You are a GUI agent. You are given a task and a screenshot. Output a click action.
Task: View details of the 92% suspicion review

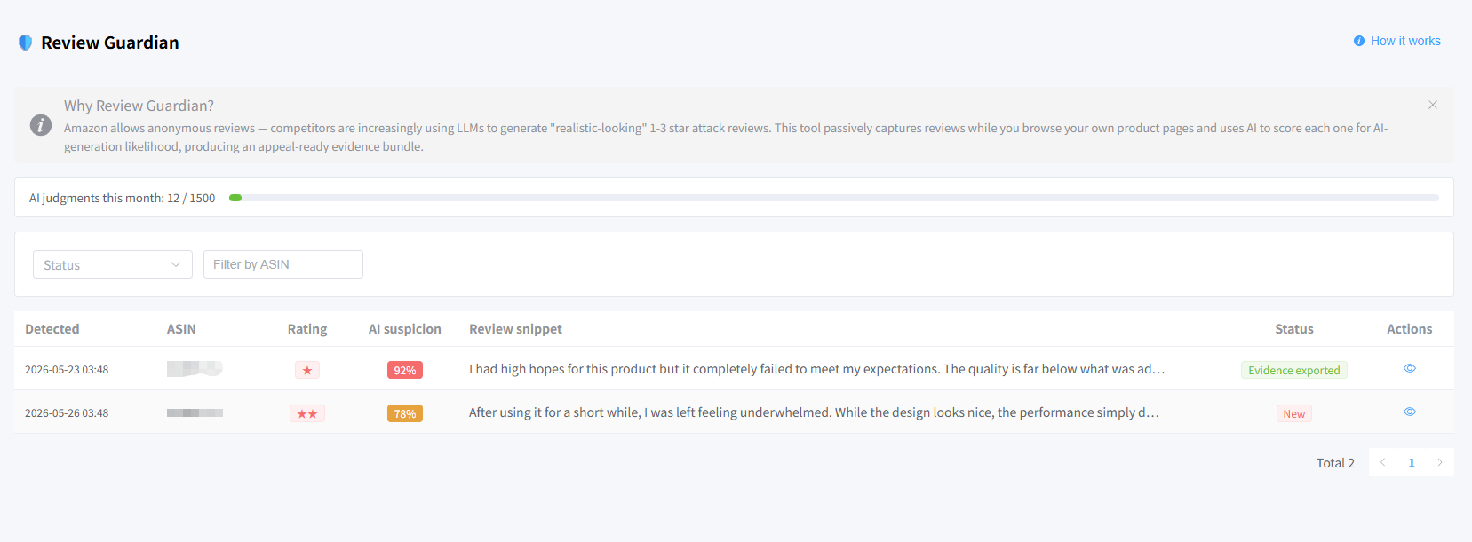1410,368
